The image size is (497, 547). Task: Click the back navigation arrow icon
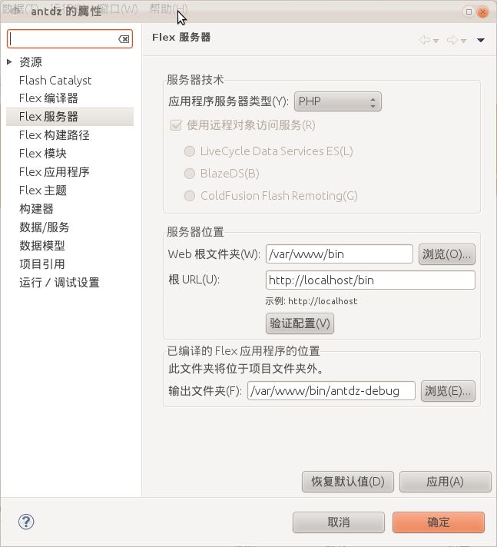pyautogui.click(x=425, y=40)
